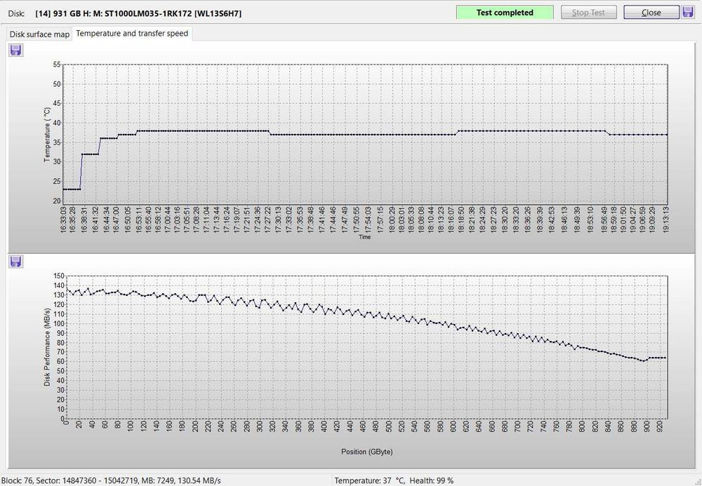Viewport: 702px width, 486px height.
Task: Click the Stop Test button
Action: (588, 13)
